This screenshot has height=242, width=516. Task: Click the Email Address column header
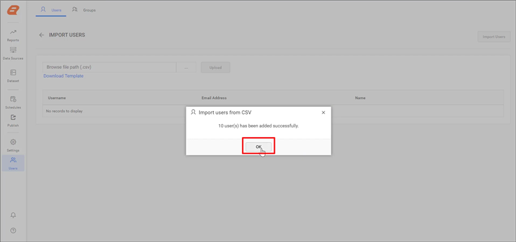click(214, 98)
